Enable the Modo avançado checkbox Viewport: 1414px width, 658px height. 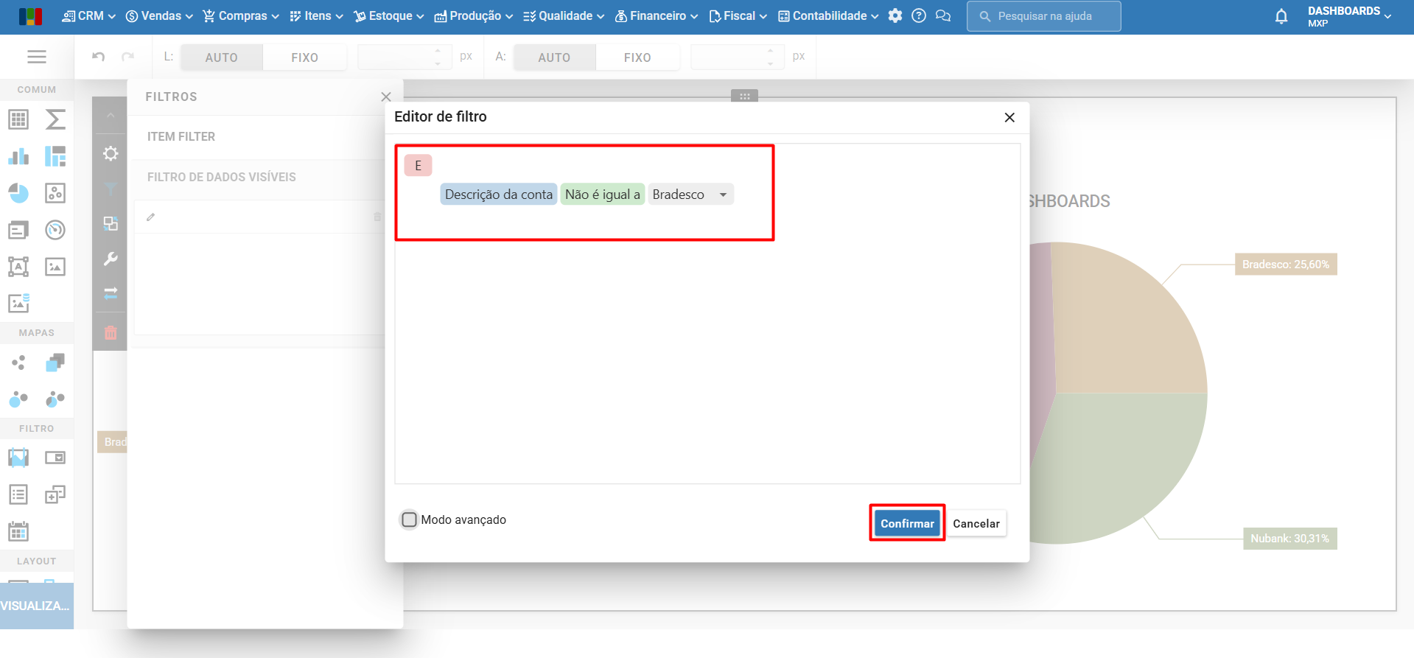(x=409, y=519)
